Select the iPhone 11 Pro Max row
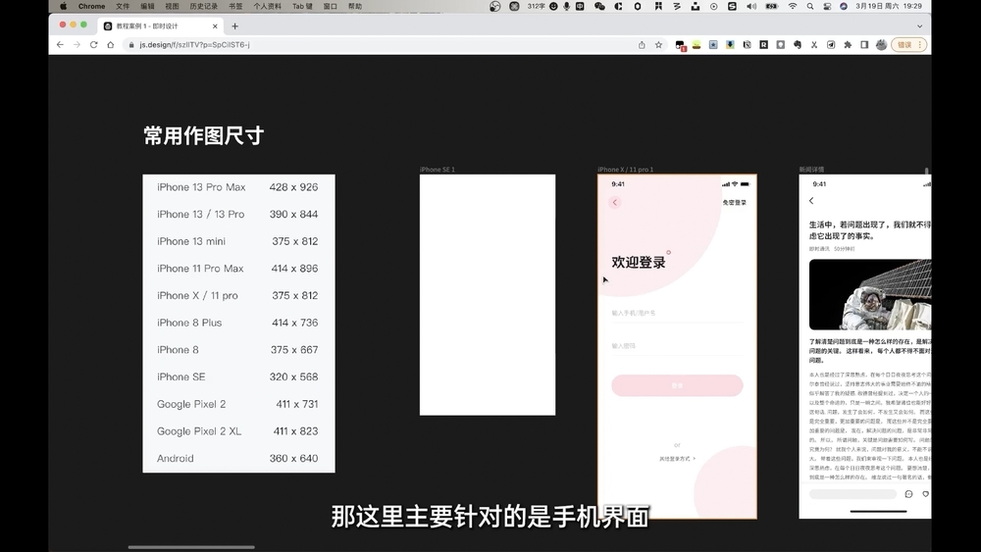 click(x=238, y=269)
